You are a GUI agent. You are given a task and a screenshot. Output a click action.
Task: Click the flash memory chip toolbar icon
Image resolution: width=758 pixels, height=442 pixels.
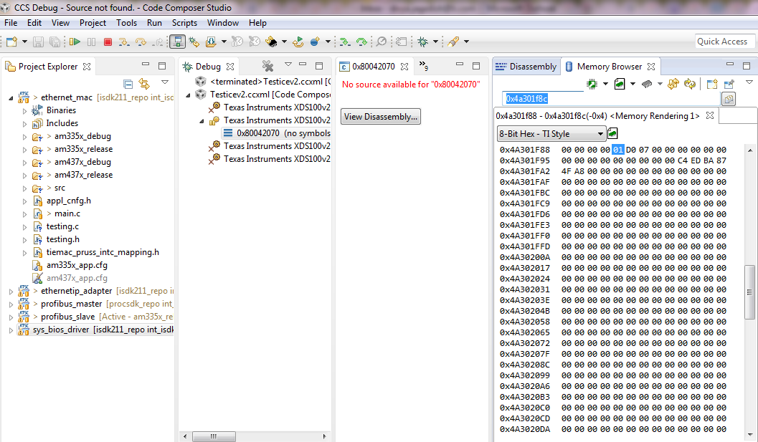click(x=271, y=42)
